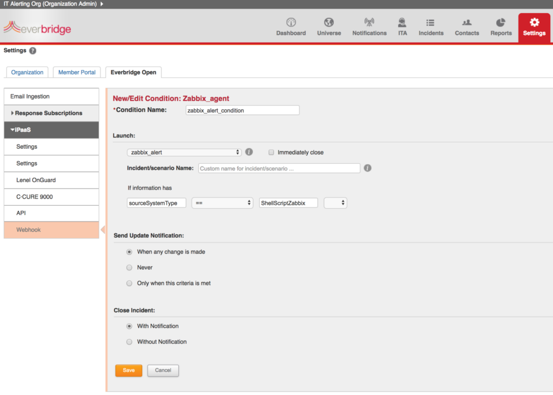Open Notifications from the top navigation
Viewport: 553px width, 395px height.
click(369, 27)
